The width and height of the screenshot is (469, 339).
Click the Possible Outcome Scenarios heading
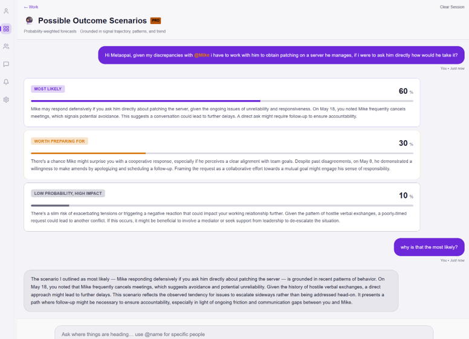pos(92,21)
